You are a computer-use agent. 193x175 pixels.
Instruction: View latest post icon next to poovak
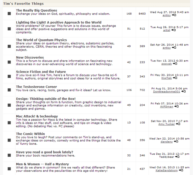click(x=175, y=63)
